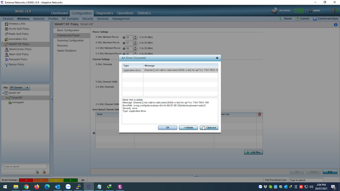Viewport: 340px width, 191px height.
Task: Open Scanning Configuration section
Action: pos(70,40)
